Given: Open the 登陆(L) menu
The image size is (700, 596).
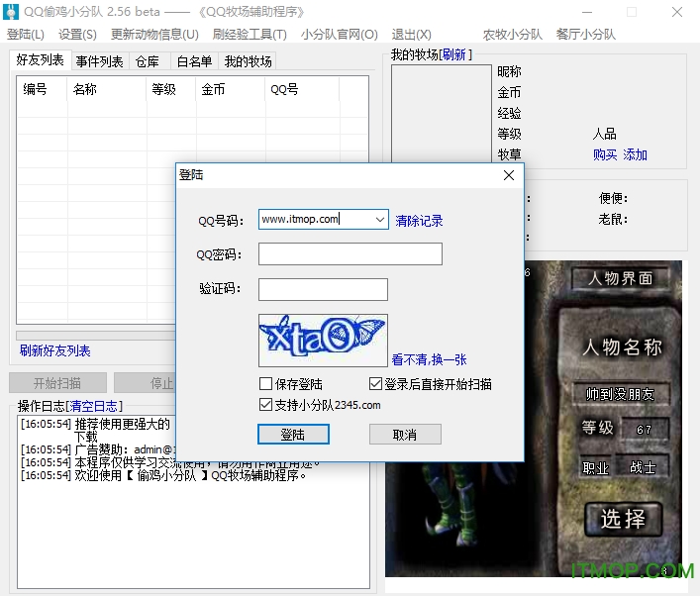Looking at the screenshot, I should 26,35.
